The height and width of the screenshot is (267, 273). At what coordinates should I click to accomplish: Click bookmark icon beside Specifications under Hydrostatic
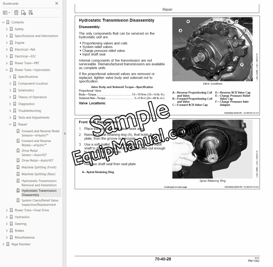click(15, 77)
